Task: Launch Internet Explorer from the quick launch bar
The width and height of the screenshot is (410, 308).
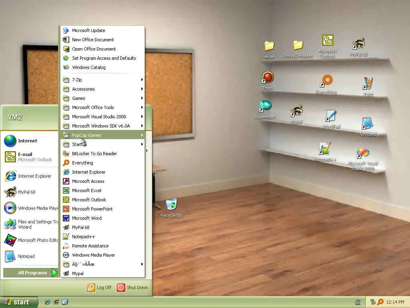Action: pyautogui.click(x=47, y=302)
